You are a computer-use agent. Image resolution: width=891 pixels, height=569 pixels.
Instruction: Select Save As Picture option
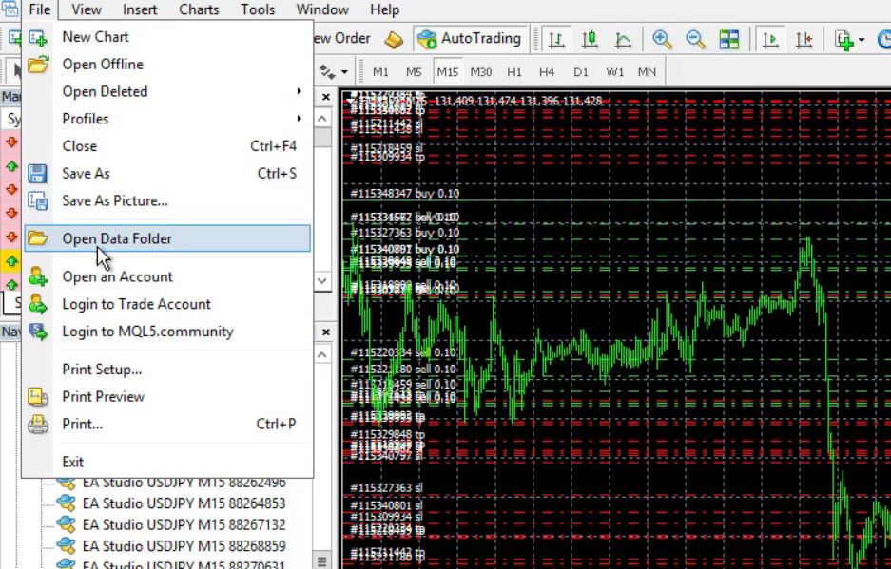click(x=167, y=200)
